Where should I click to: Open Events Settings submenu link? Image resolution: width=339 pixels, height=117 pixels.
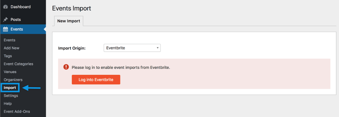tap(11, 96)
